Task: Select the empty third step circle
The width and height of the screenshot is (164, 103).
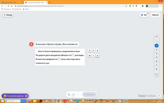Action: 77,95
